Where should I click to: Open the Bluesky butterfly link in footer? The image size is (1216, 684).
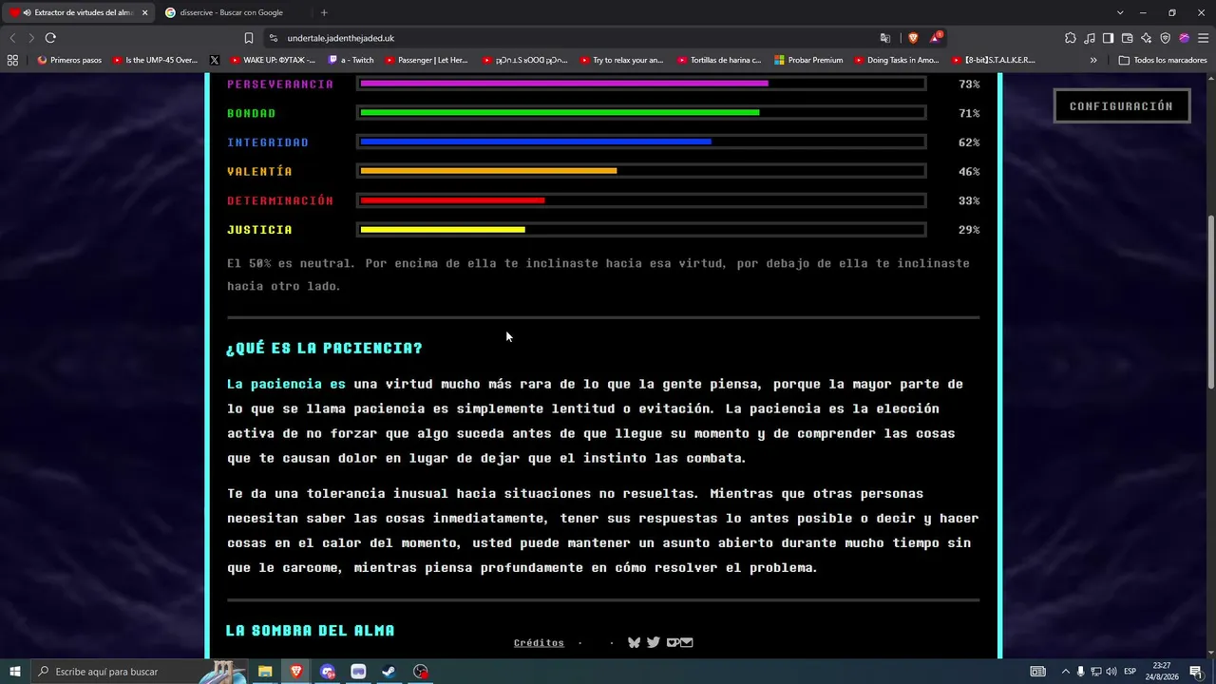(634, 642)
